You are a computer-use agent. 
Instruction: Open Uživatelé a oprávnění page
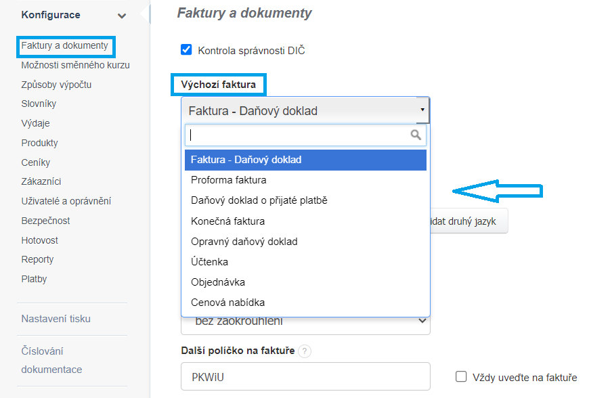(x=66, y=201)
